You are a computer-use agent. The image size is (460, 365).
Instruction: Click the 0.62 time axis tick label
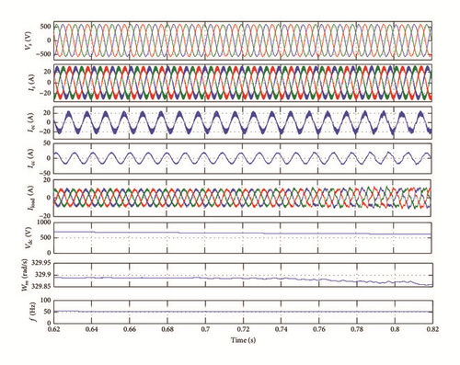(x=53, y=330)
